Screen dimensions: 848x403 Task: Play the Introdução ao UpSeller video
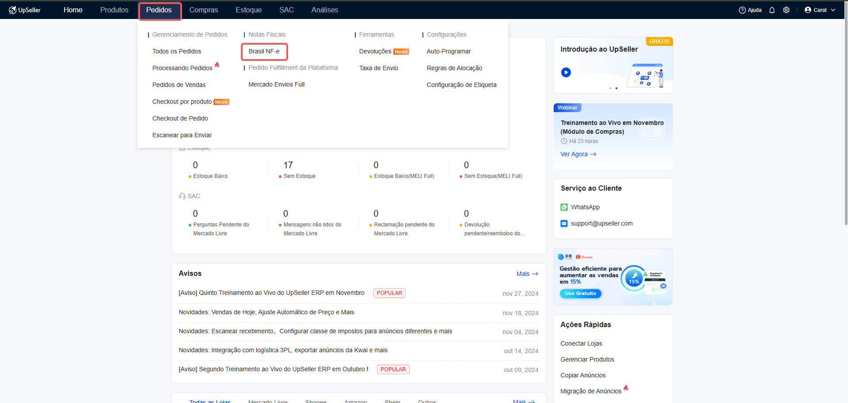click(x=566, y=72)
